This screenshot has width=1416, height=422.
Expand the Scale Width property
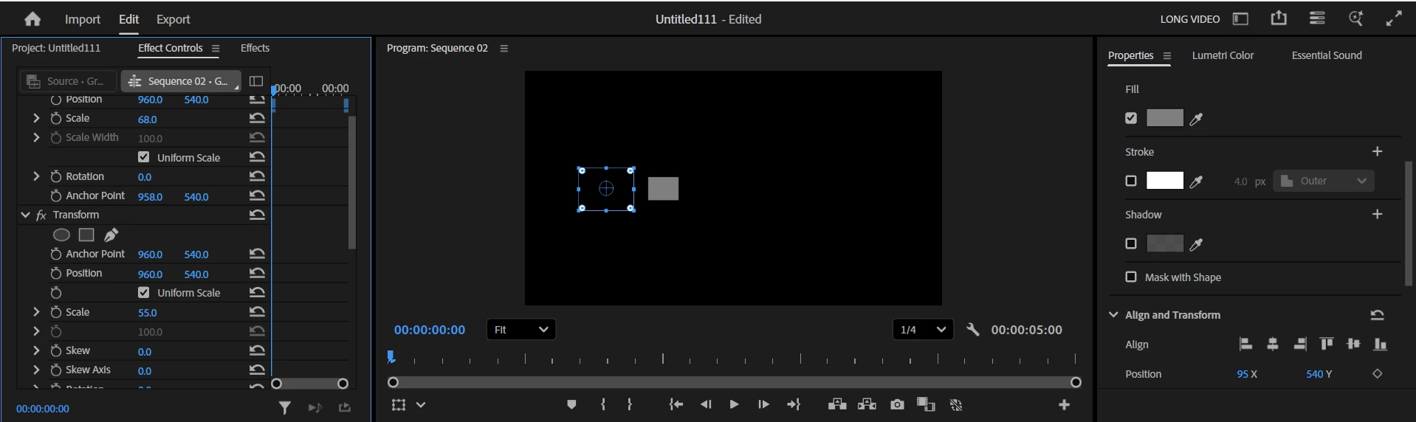point(36,137)
